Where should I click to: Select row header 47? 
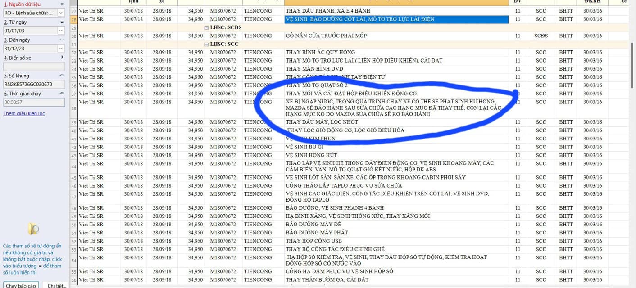click(x=74, y=197)
